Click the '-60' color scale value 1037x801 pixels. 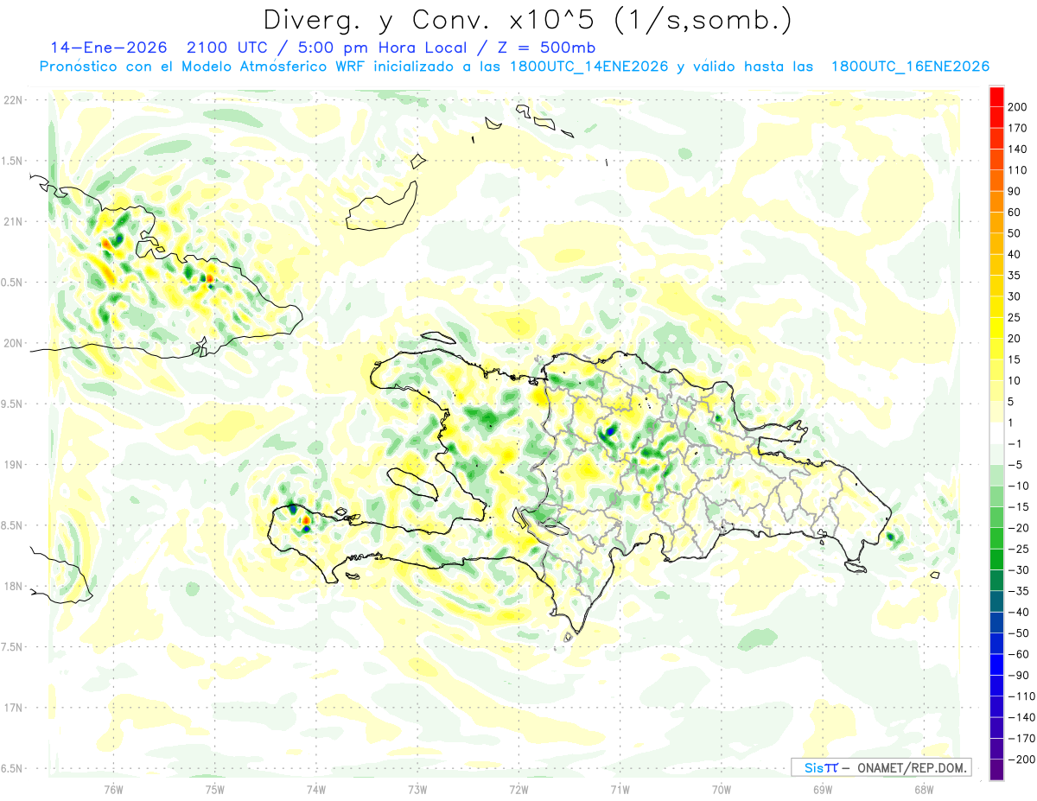tap(1017, 654)
